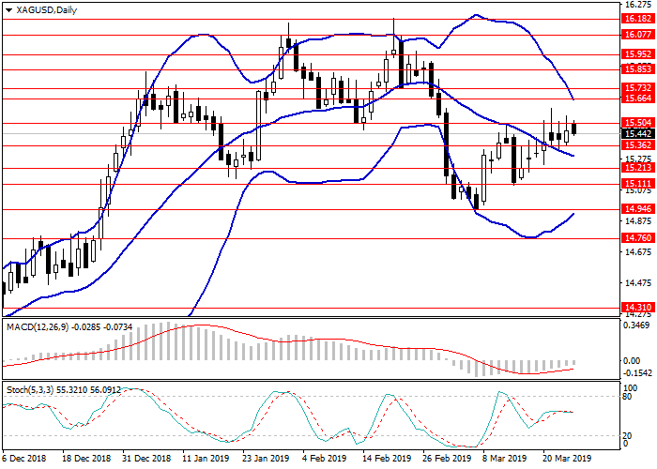Click the 6 Dec 2018 date marker
Image resolution: width=657 pixels, height=469 pixels.
click(x=24, y=461)
